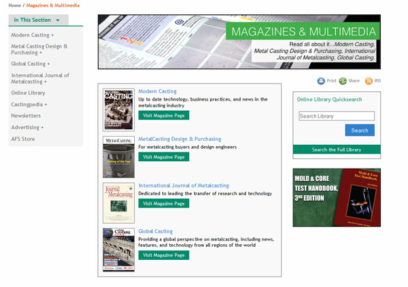Visit Magazine Page for Modern Casting
Screen dimensions: 408x287
164,115
